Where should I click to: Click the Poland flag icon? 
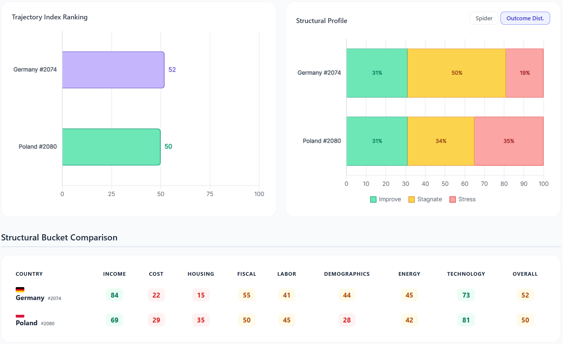(20, 316)
